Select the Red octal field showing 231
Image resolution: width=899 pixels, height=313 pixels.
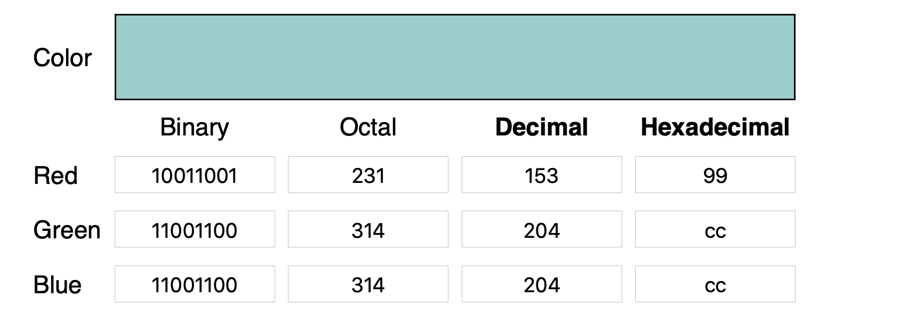click(368, 175)
